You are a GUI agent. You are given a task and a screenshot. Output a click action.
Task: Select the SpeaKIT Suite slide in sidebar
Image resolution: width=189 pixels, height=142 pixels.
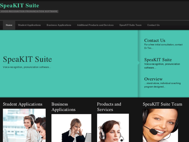pyautogui.click(x=158, y=60)
